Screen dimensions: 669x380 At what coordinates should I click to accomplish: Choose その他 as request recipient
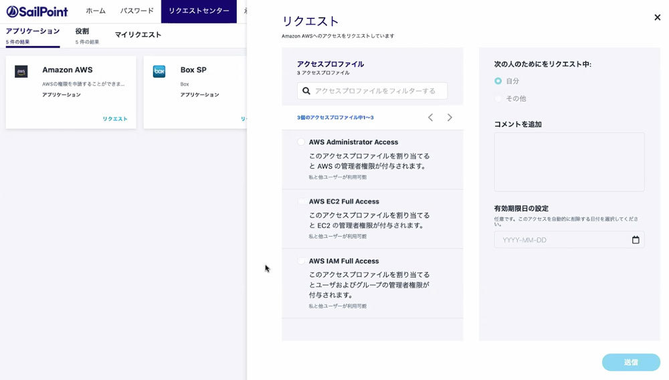pyautogui.click(x=498, y=98)
